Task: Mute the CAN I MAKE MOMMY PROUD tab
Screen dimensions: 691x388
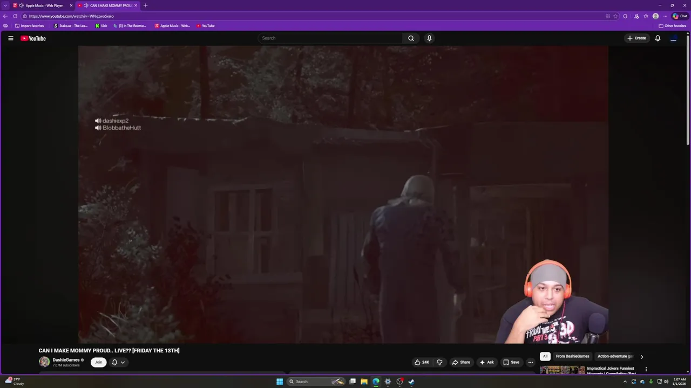Action: [x=85, y=5]
